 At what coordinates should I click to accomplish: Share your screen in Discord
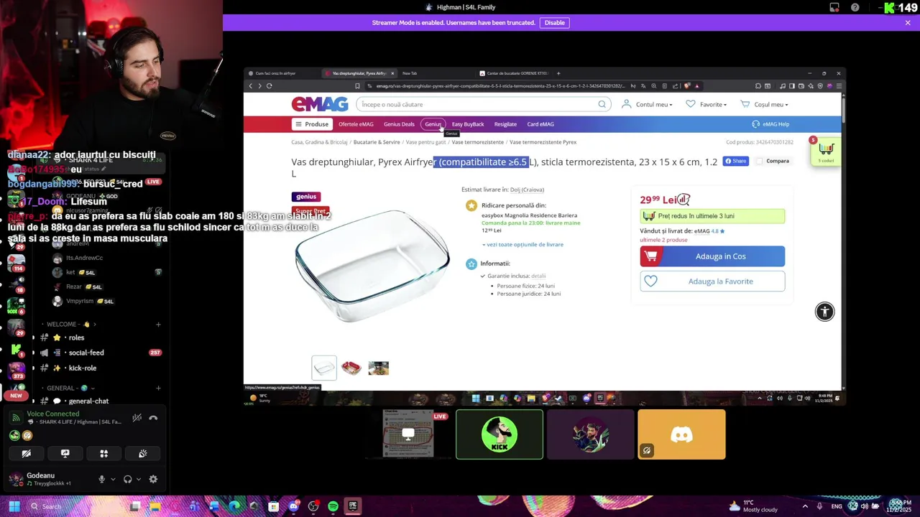(65, 454)
